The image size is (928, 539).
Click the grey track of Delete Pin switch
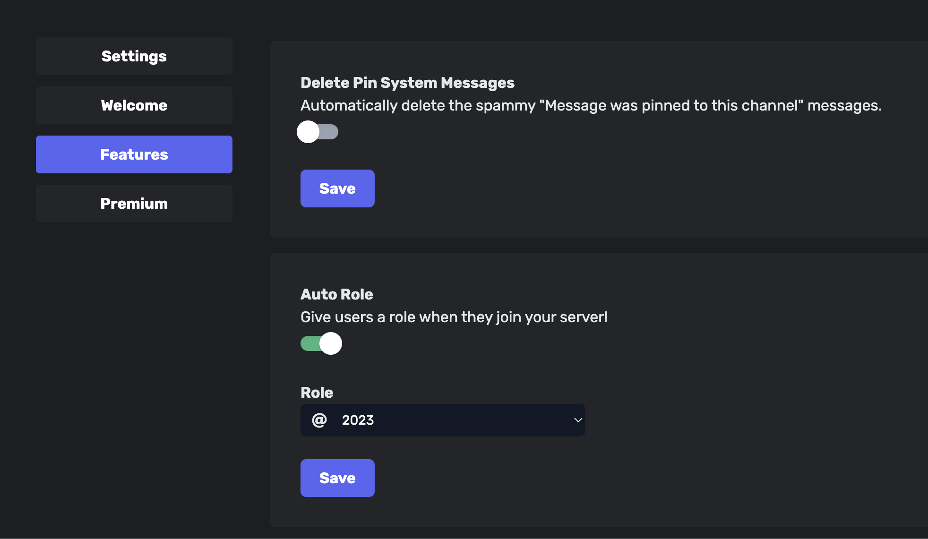[330, 132]
